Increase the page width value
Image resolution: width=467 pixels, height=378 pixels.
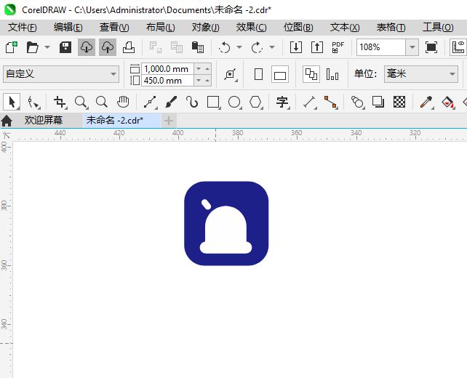tap(207, 69)
